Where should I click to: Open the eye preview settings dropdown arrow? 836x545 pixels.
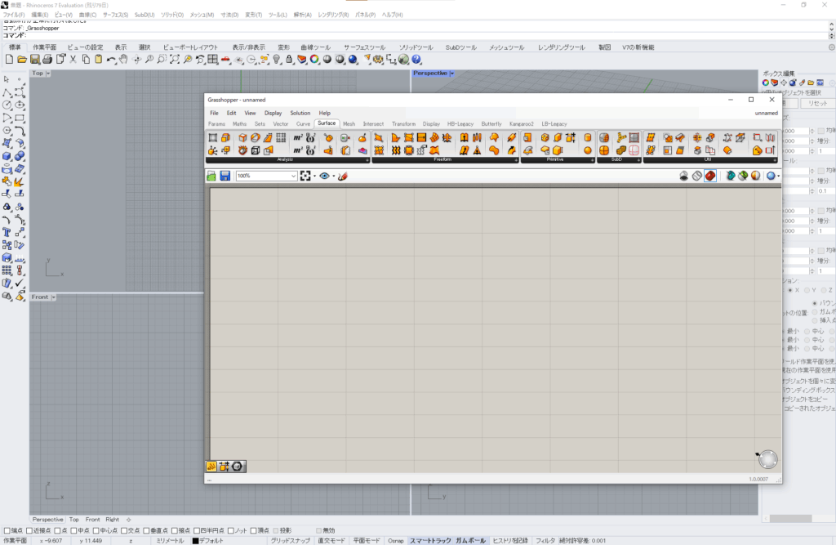(x=333, y=176)
